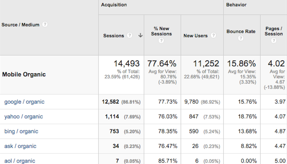Click aol new users value 6

[197, 161]
